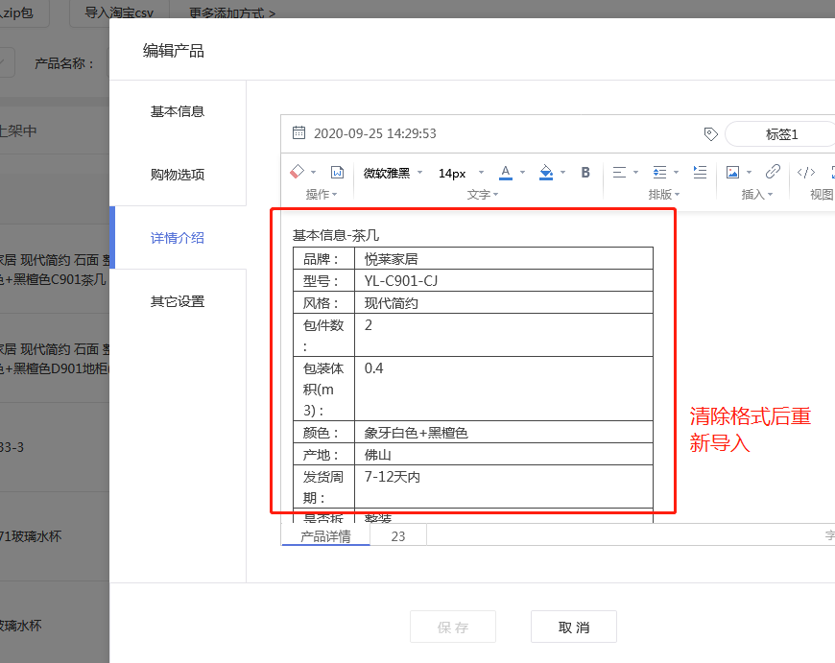Open the source code view icon
The height and width of the screenshot is (663, 835).
(x=806, y=173)
